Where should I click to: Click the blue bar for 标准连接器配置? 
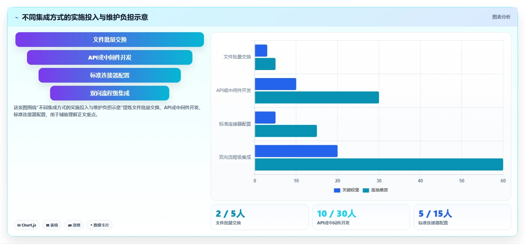(x=265, y=117)
